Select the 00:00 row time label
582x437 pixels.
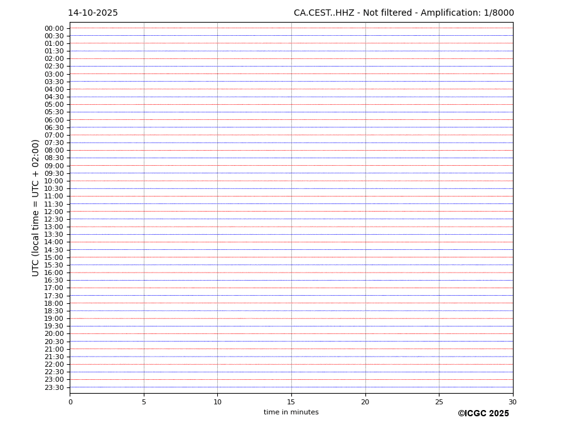point(54,28)
